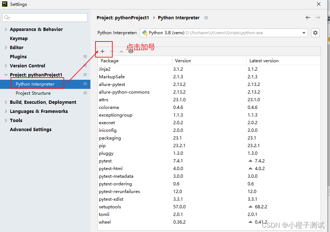Select the packaging package row
The width and height of the screenshot is (330, 232).
tap(209, 138)
